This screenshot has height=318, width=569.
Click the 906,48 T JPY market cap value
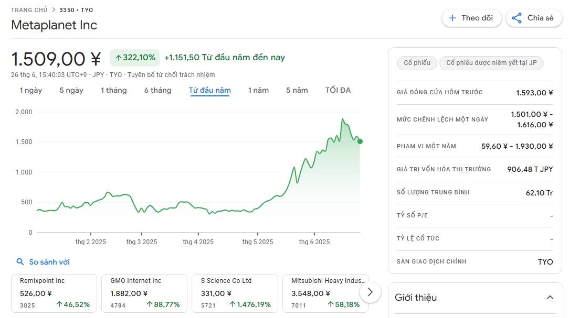coord(530,169)
